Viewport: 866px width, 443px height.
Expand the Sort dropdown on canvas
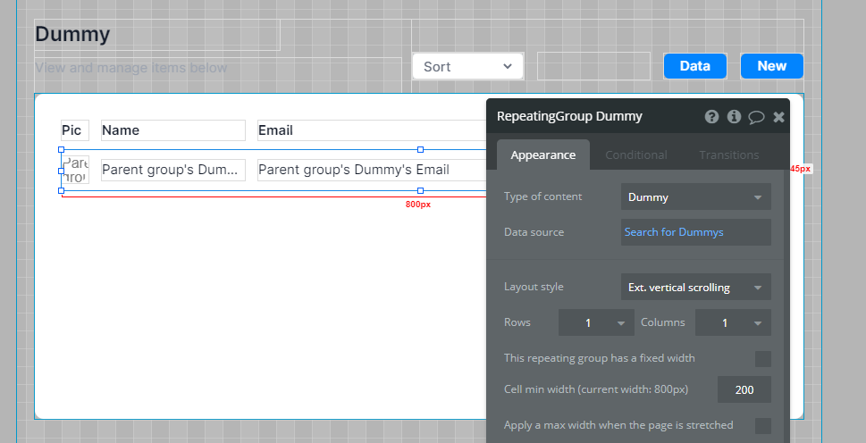tap(467, 66)
